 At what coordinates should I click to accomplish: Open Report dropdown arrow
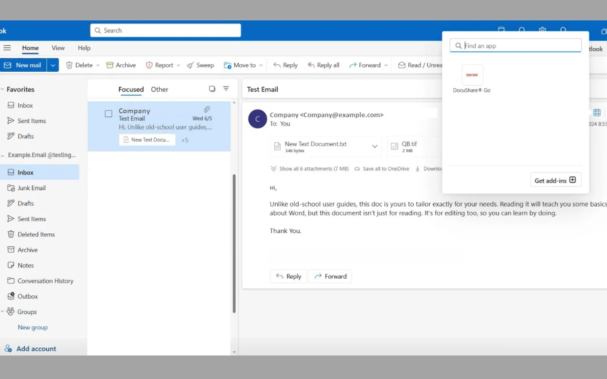[x=178, y=65]
